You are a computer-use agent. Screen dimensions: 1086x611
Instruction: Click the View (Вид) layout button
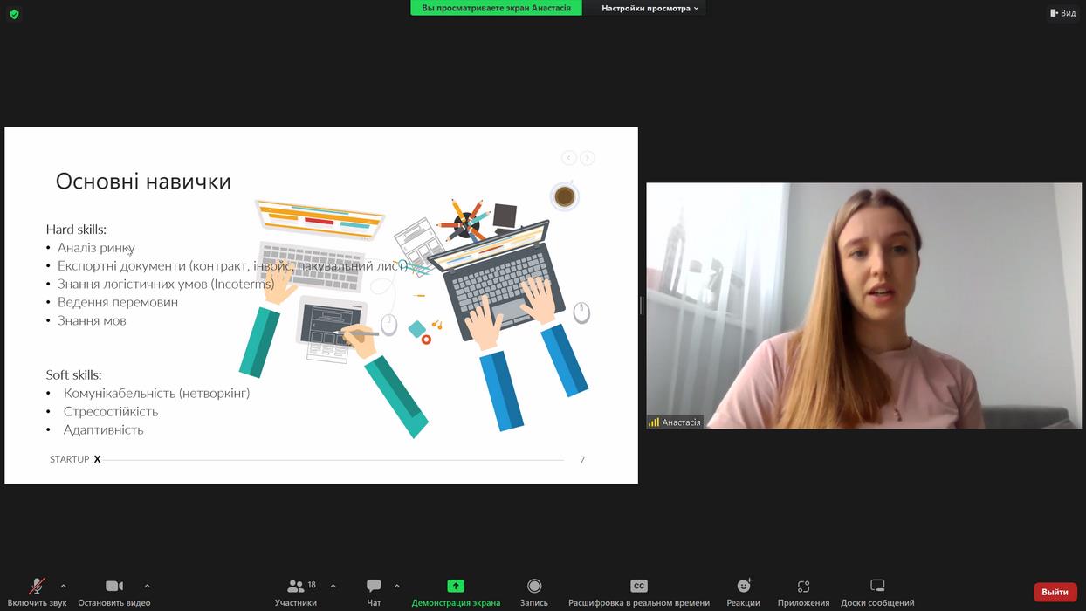point(1062,13)
